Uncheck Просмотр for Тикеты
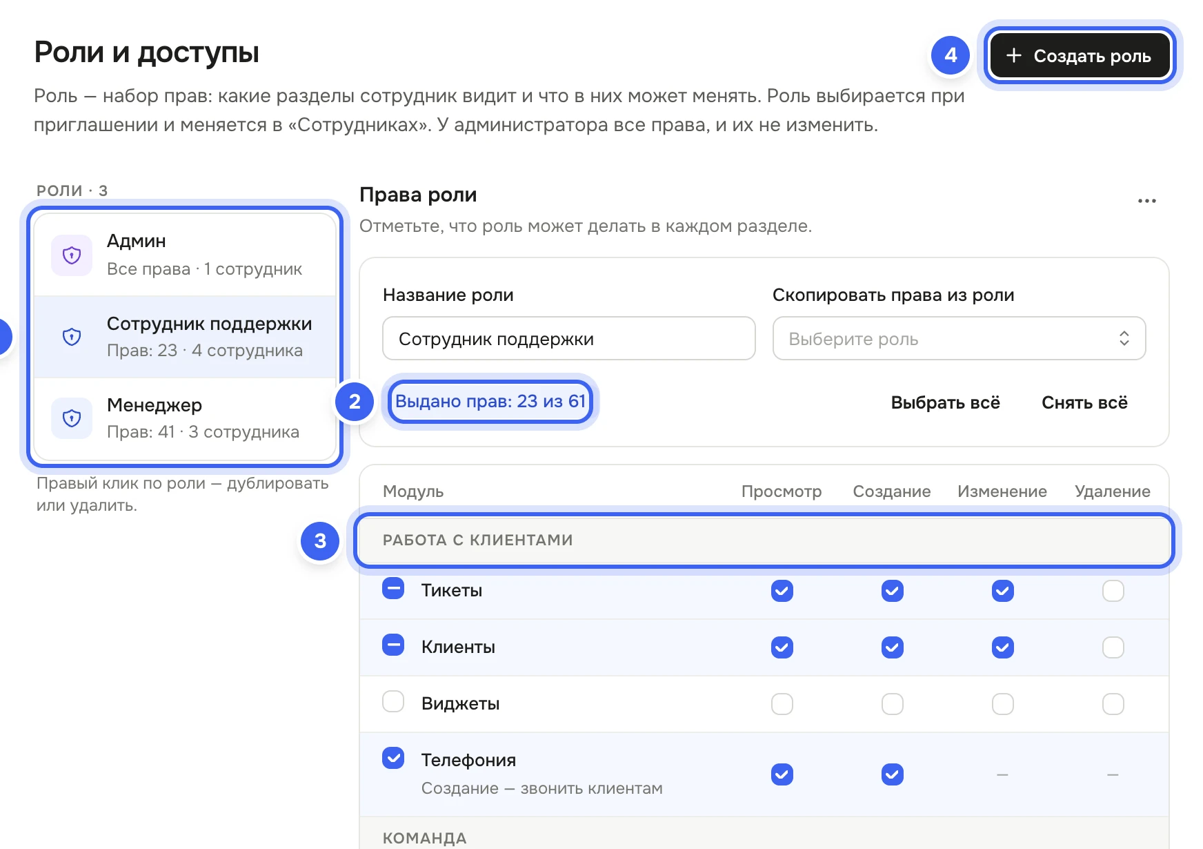1203x849 pixels. point(782,591)
